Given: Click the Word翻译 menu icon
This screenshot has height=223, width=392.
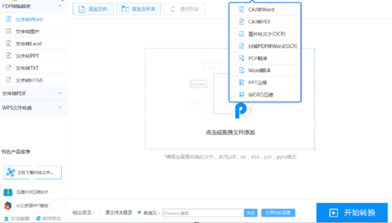Looking at the screenshot, I should point(241,70).
